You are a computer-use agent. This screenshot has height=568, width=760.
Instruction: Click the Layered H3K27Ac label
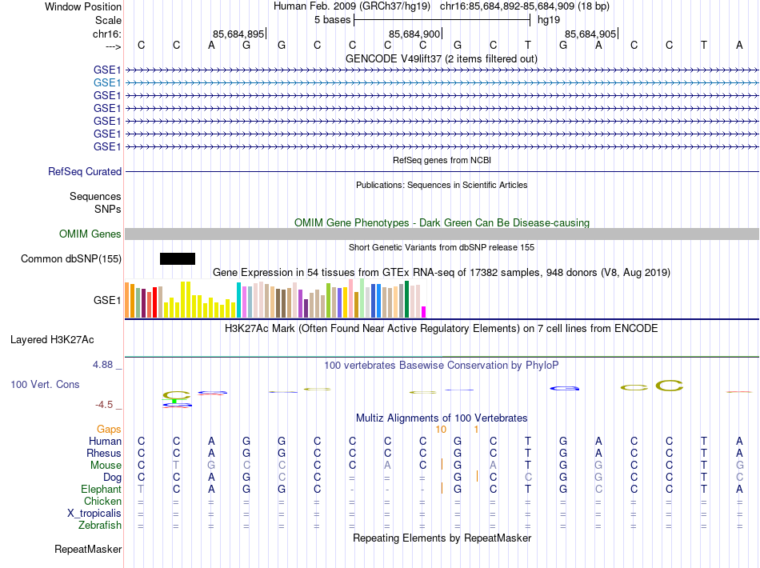coord(52,340)
